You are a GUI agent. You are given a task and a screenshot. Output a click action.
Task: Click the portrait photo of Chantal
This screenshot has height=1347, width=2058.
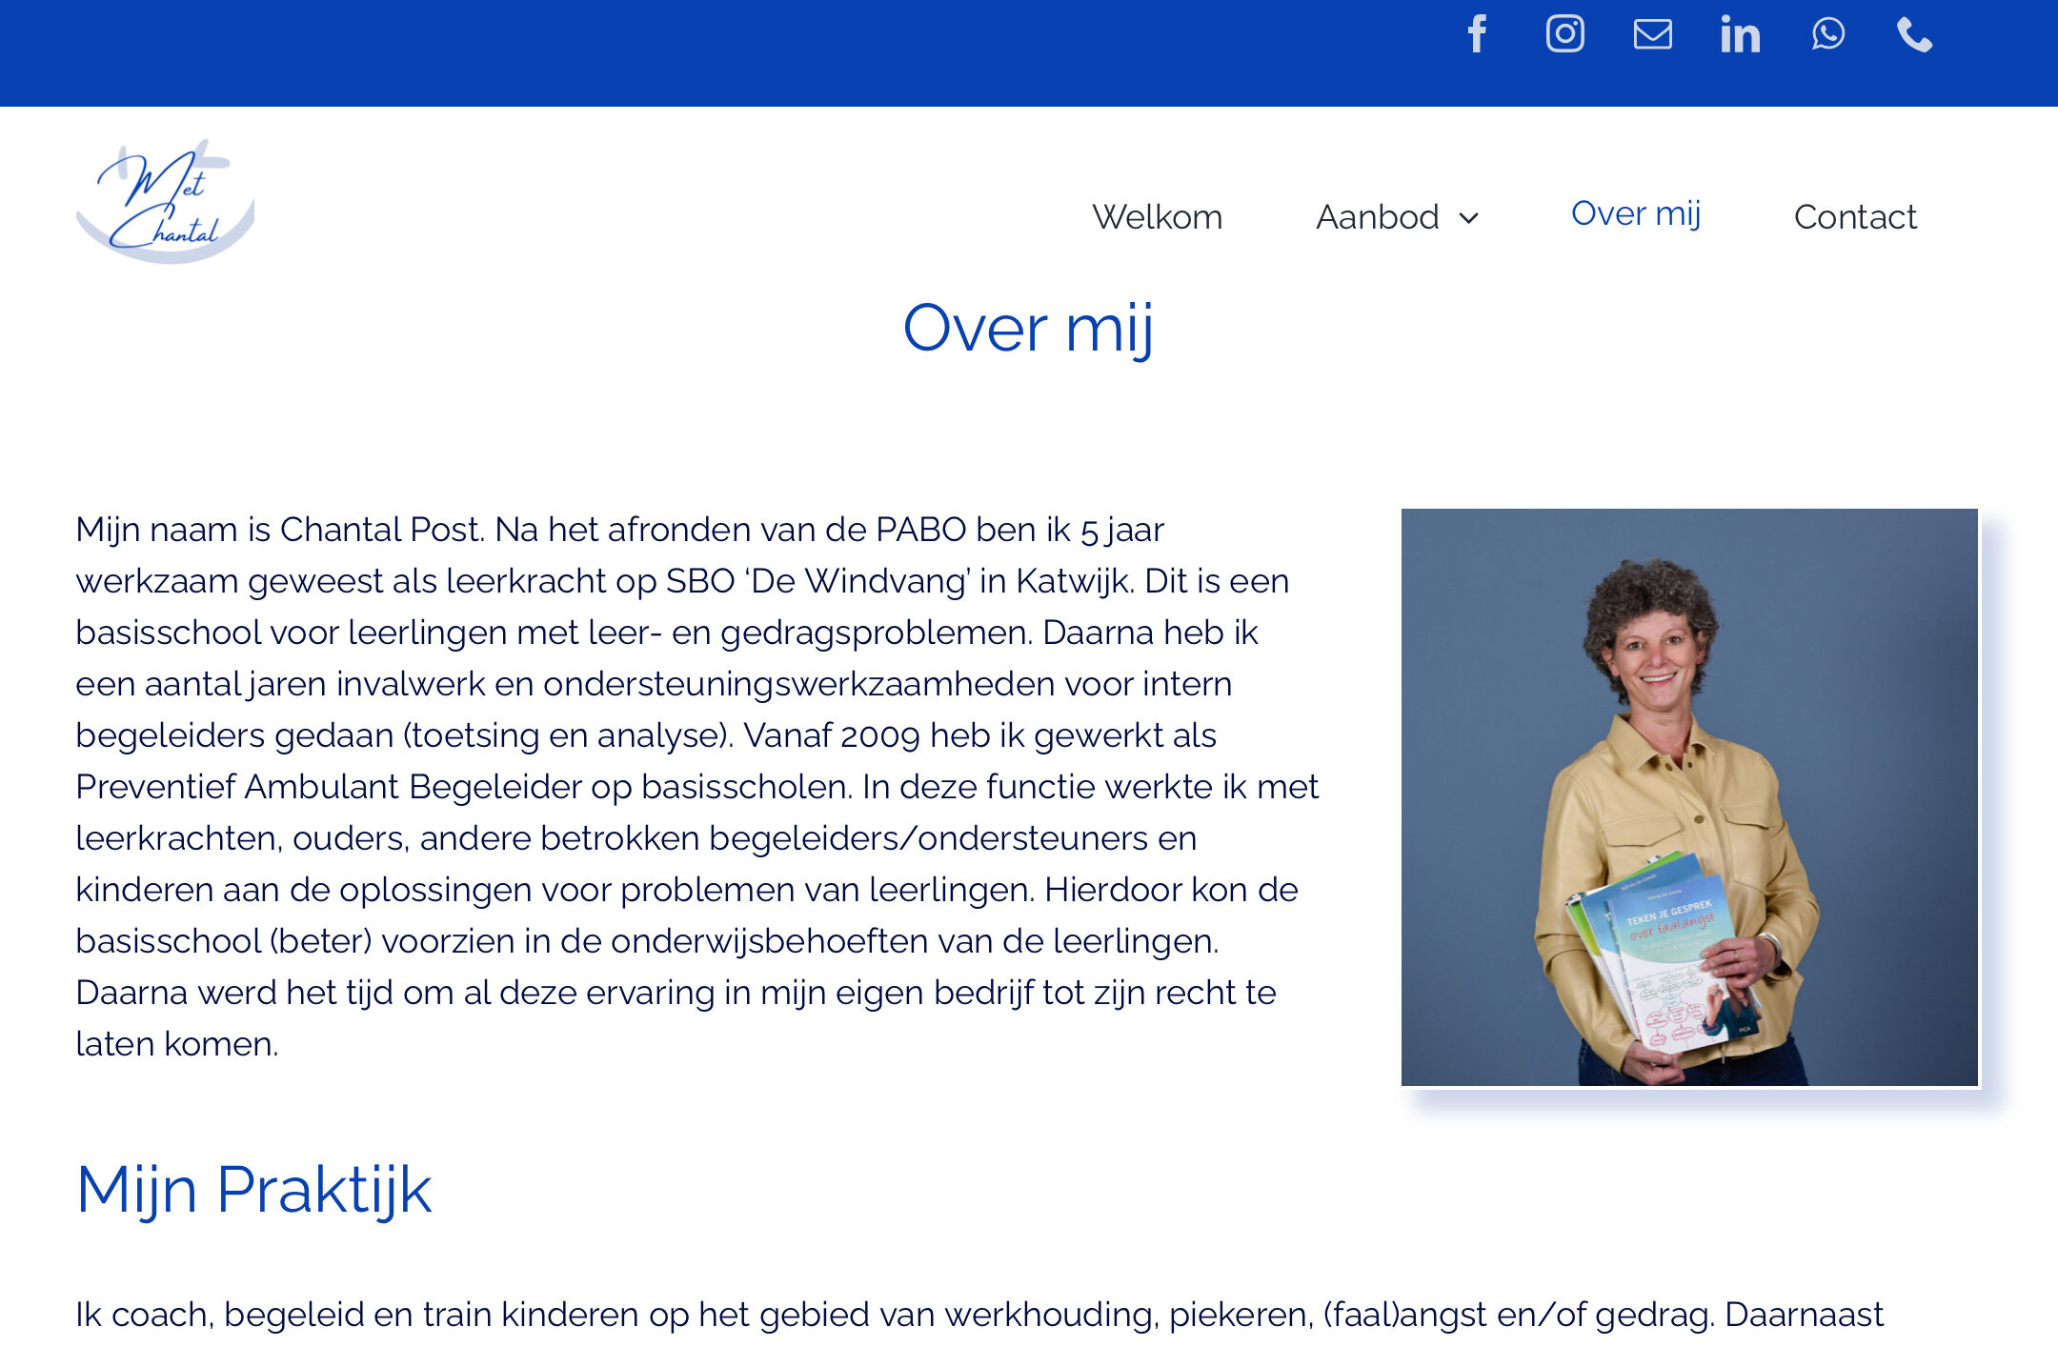(x=1690, y=797)
